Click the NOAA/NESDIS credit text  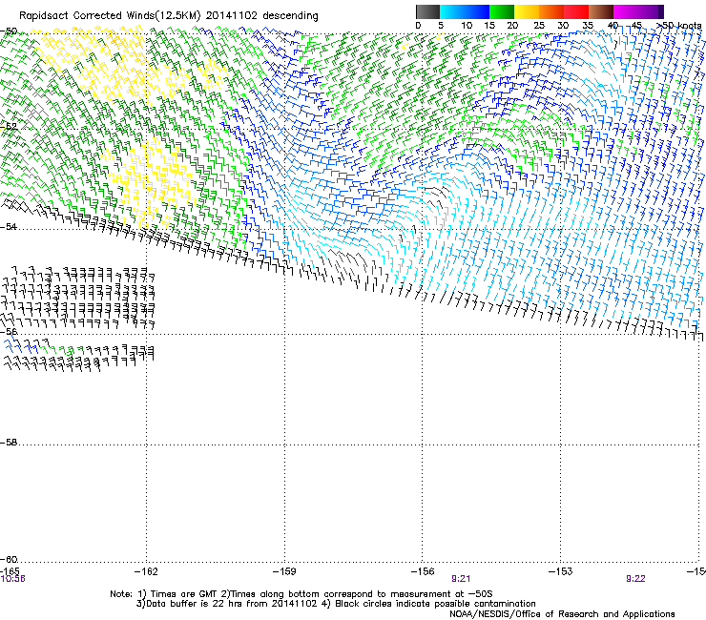pos(562,614)
